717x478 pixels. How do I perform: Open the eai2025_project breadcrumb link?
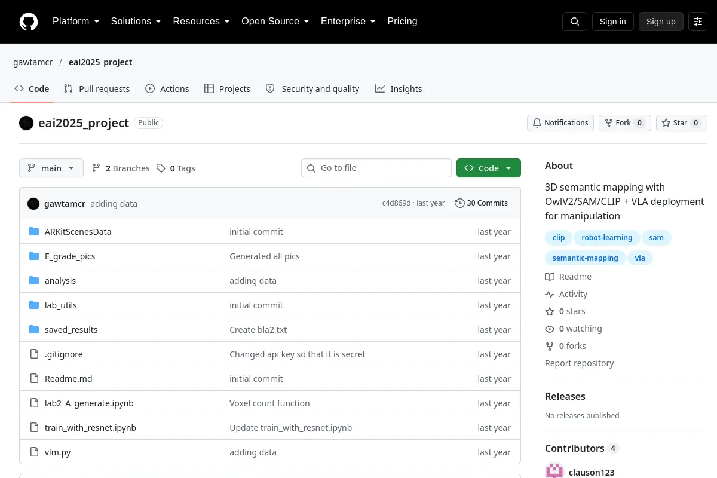click(100, 62)
